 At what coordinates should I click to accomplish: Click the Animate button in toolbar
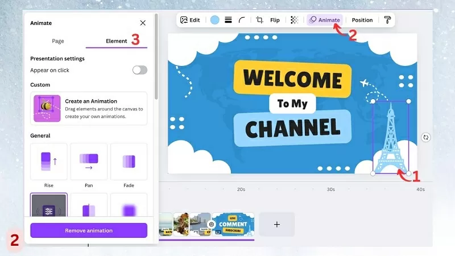coord(325,20)
